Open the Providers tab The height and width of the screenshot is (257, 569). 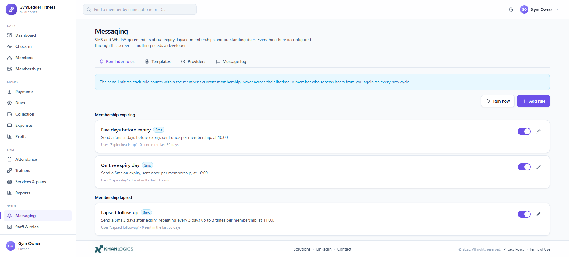pos(193,61)
